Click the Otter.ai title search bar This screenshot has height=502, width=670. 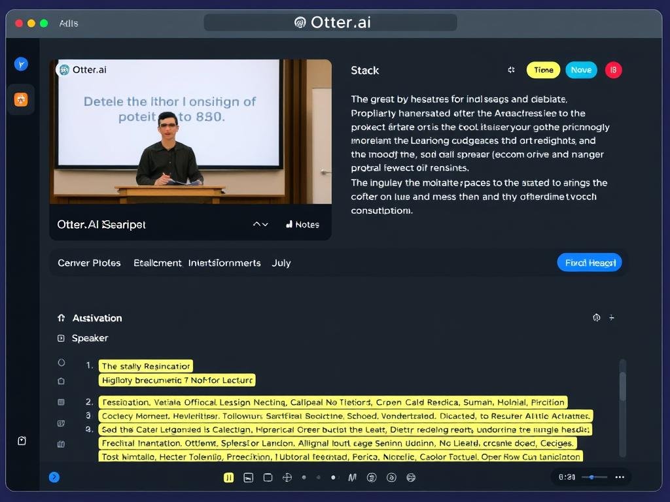[330, 22]
